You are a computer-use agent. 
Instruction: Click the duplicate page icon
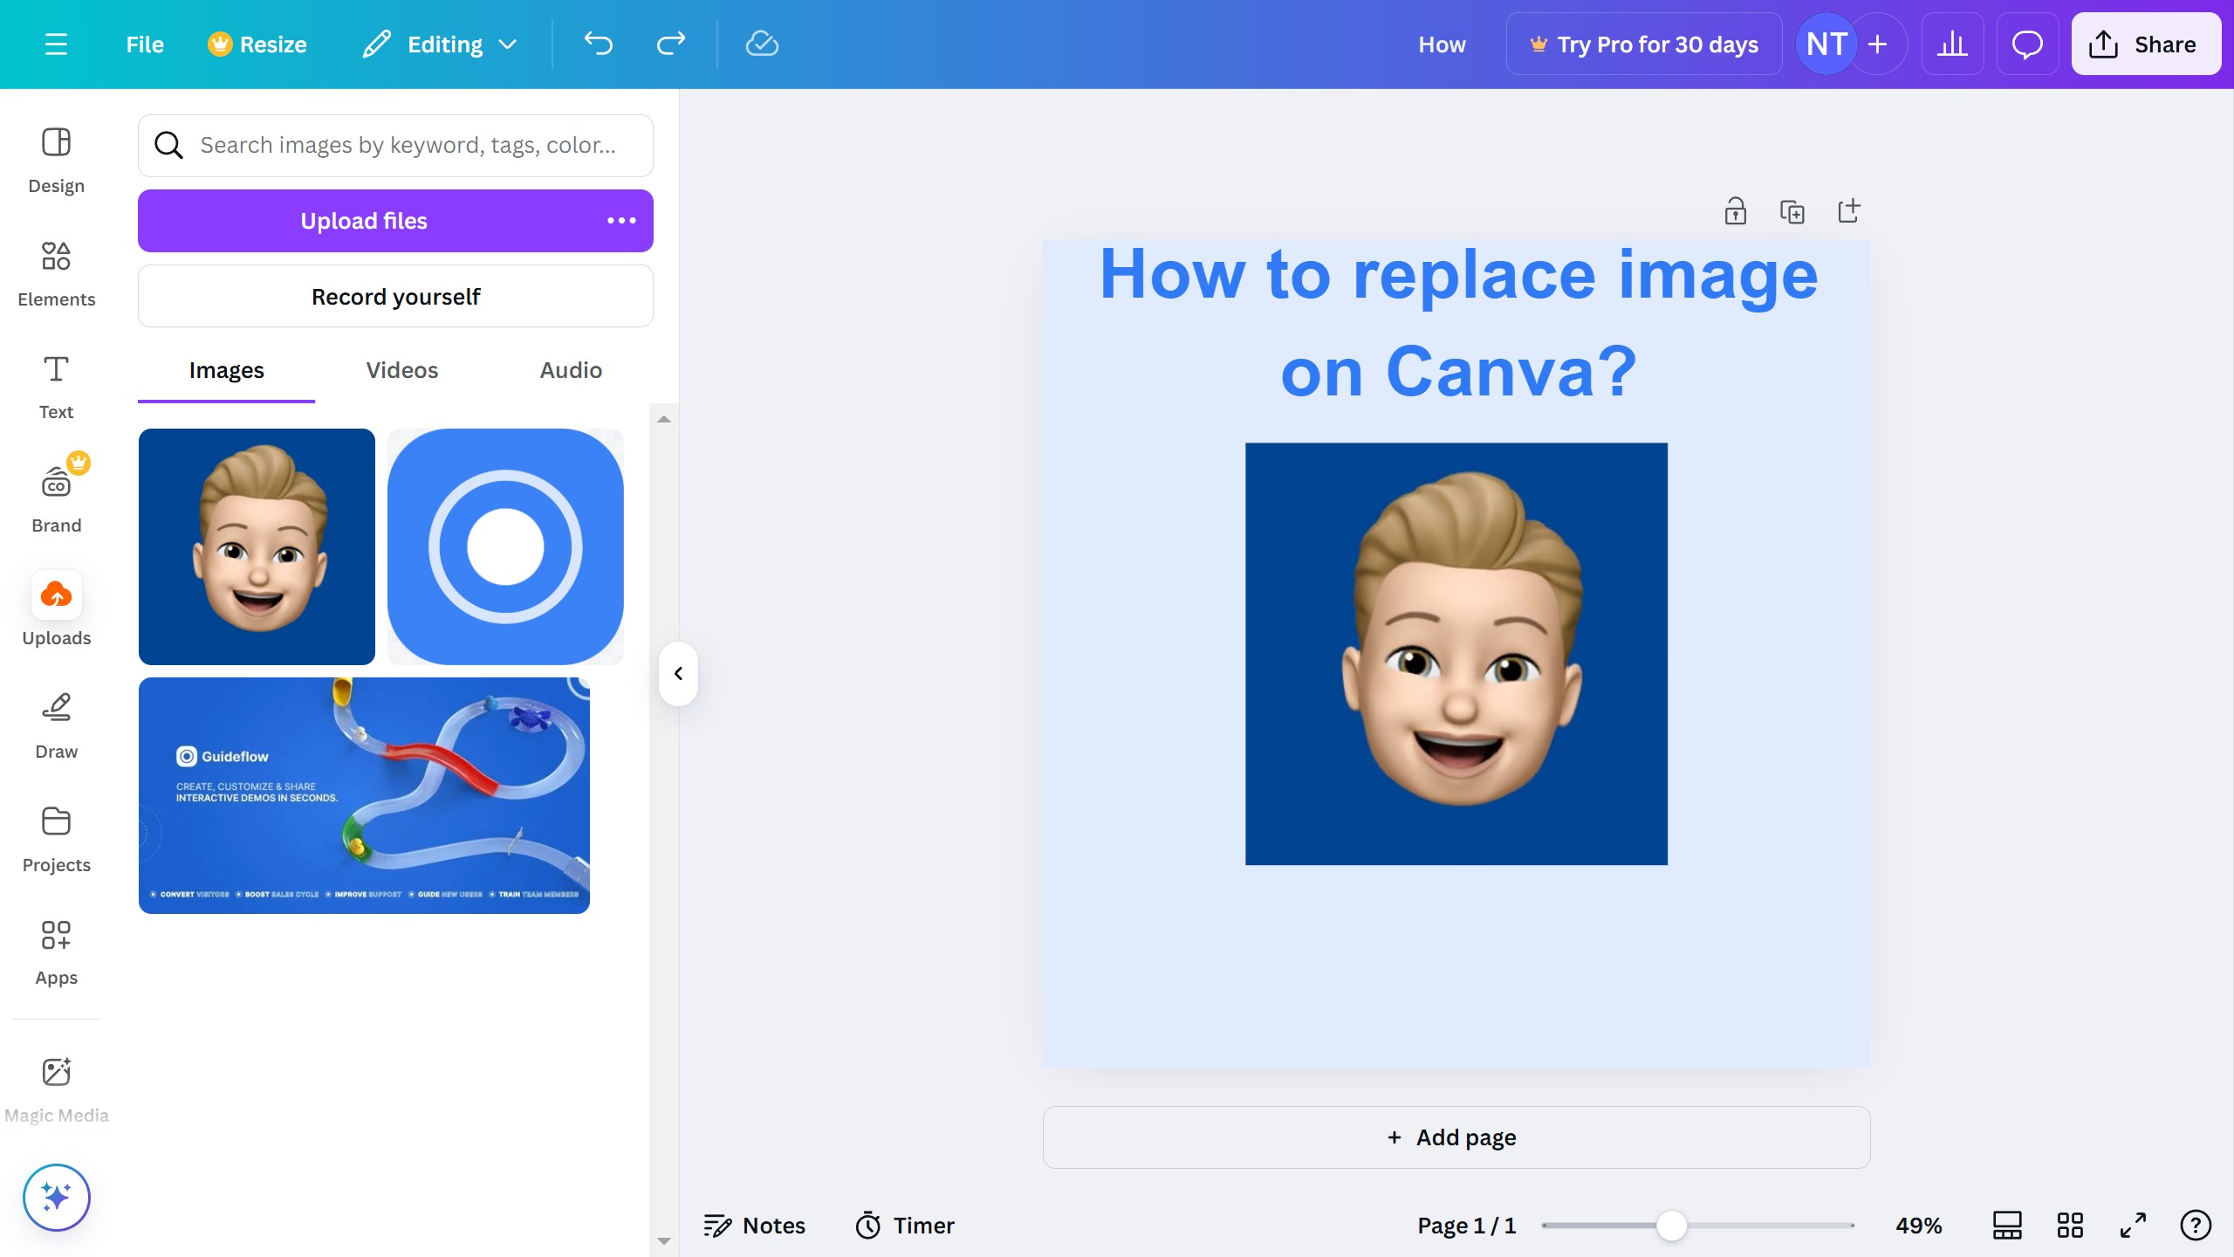point(1792,211)
